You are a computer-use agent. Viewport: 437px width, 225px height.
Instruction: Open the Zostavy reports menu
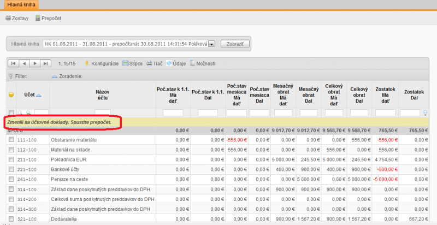[x=17, y=19]
